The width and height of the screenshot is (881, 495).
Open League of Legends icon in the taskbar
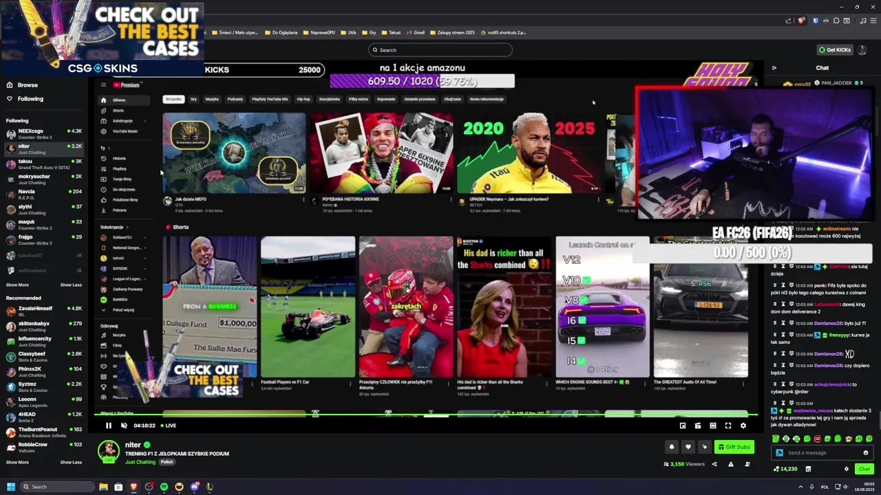point(209,487)
